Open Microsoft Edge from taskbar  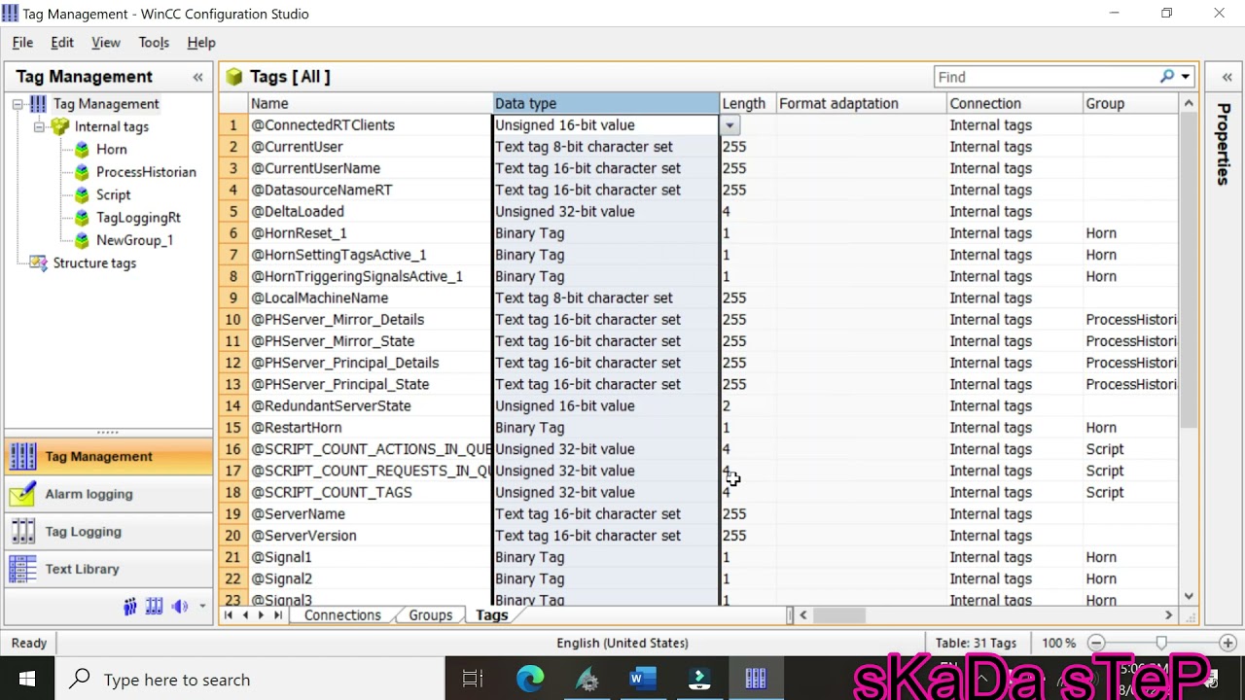coord(530,679)
